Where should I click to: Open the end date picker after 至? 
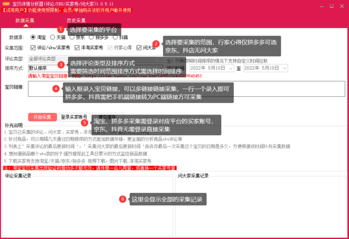284,68
